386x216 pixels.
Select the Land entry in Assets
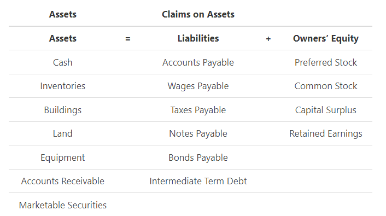click(x=62, y=133)
